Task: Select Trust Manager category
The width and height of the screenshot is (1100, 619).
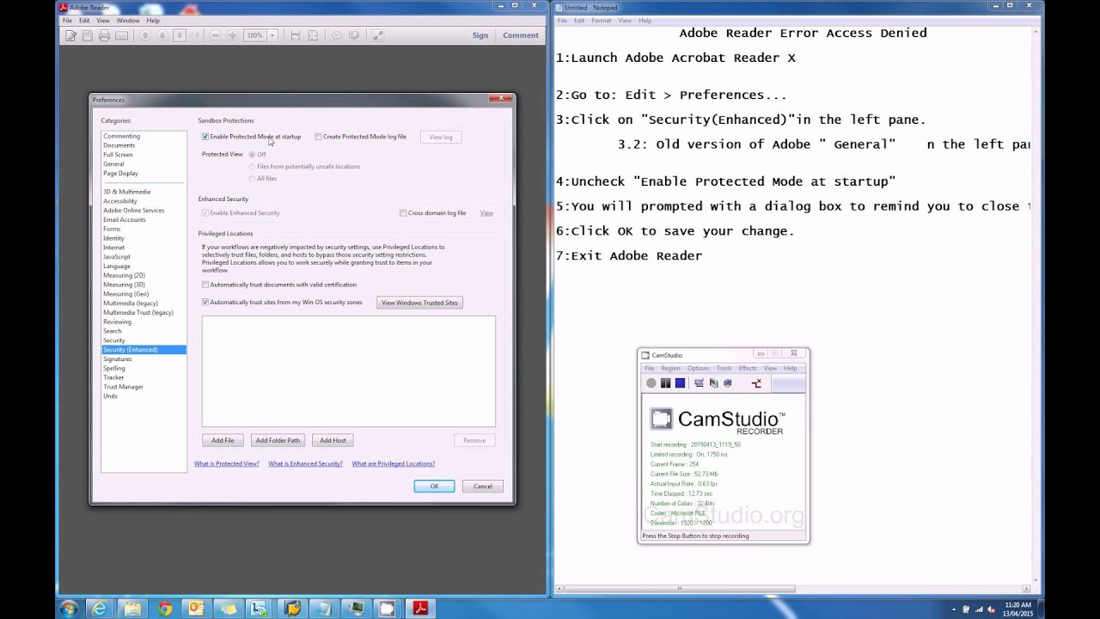Action: pyautogui.click(x=123, y=387)
